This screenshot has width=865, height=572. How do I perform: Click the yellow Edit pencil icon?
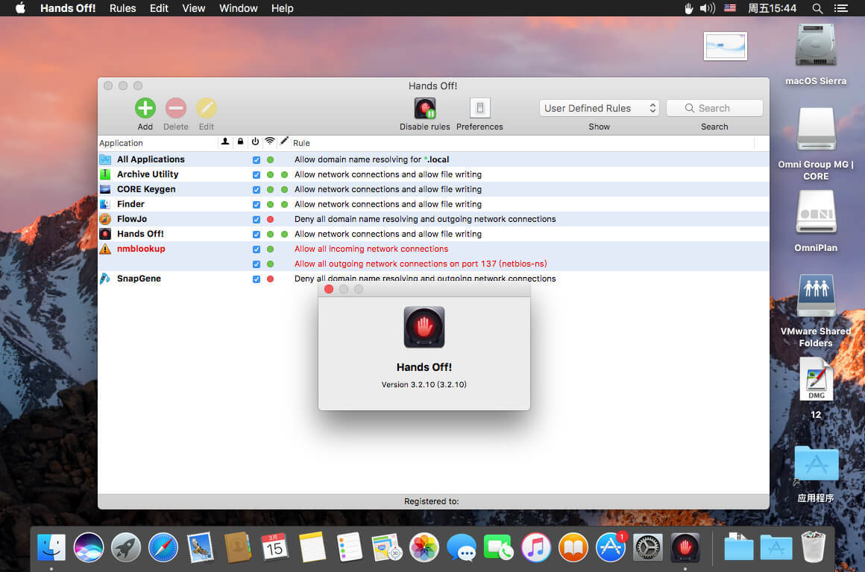[x=206, y=109]
